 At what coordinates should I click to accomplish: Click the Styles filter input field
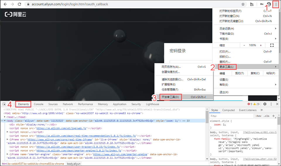point(231,116)
